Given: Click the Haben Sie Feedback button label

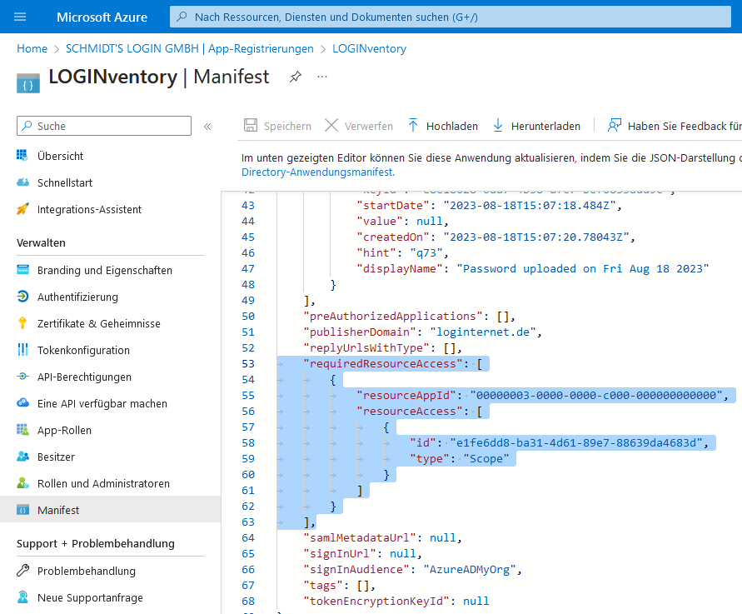Looking at the screenshot, I should coord(685,127).
